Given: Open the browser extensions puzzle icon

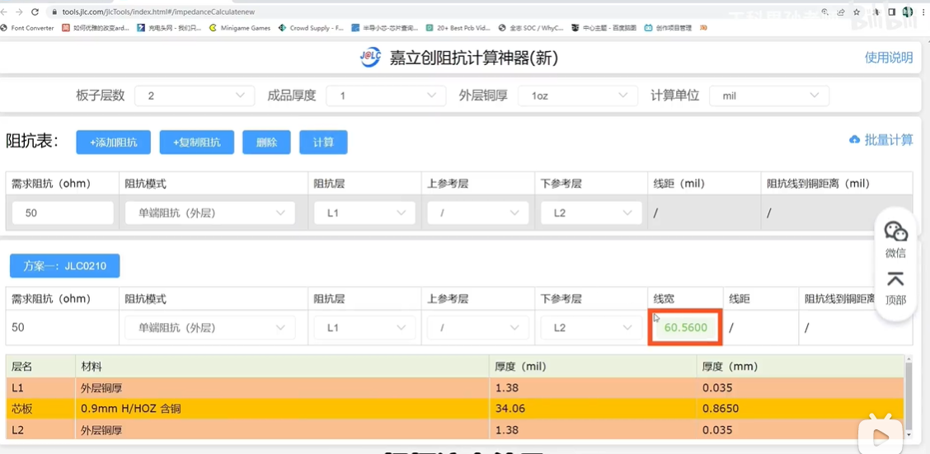Looking at the screenshot, I should [878, 12].
